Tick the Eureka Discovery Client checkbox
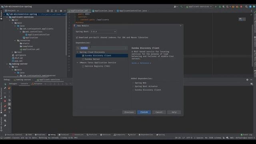Viewport: 256px width, 144px height. tap(83, 56)
